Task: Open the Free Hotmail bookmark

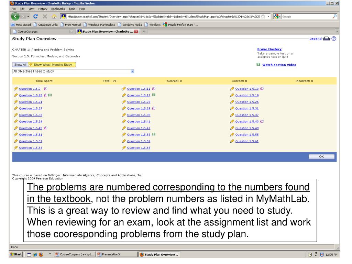Action: pos(70,25)
